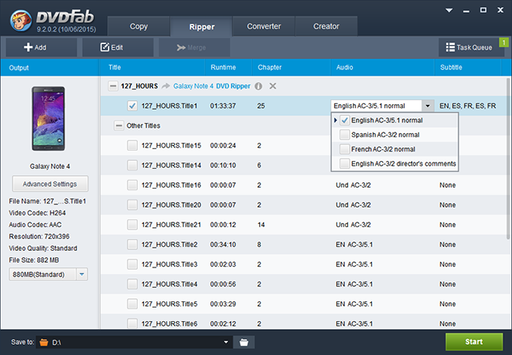The height and width of the screenshot is (355, 512).
Task: Click the Video Codec: H264 text
Action: click(37, 213)
